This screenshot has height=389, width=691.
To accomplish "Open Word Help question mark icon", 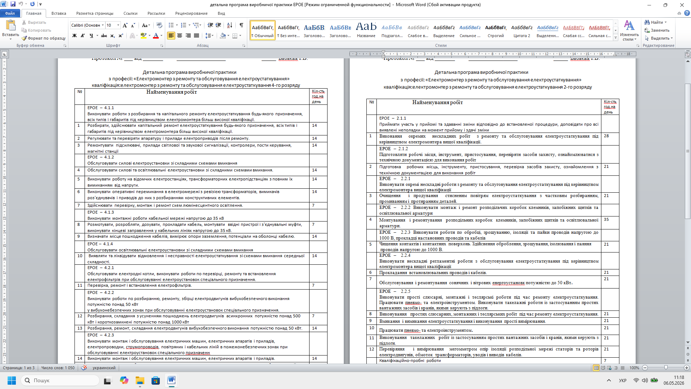I will click(x=687, y=13).
